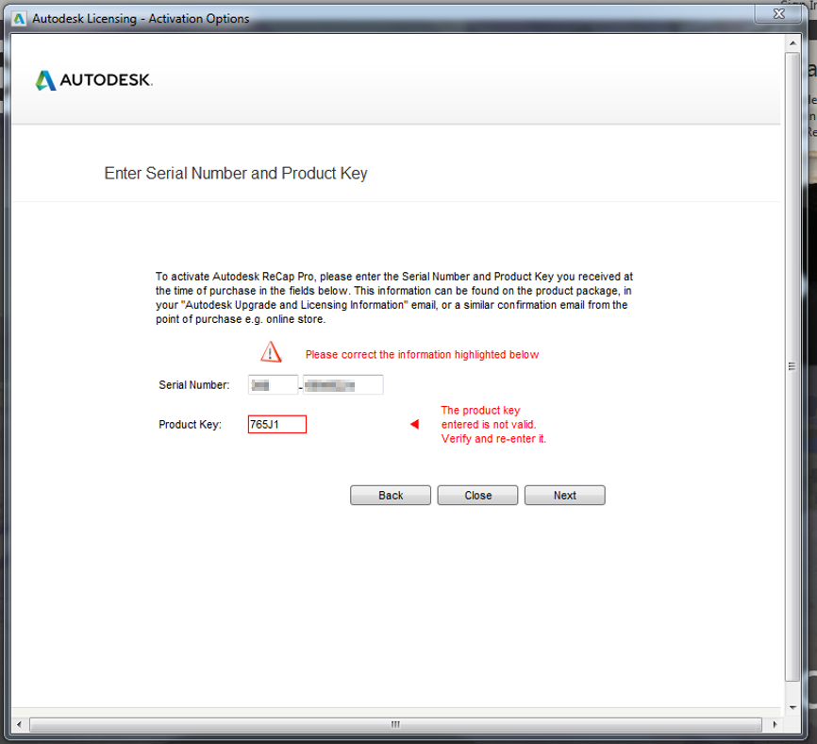Click 'Please correct the information highlighted below' message

pos(422,355)
